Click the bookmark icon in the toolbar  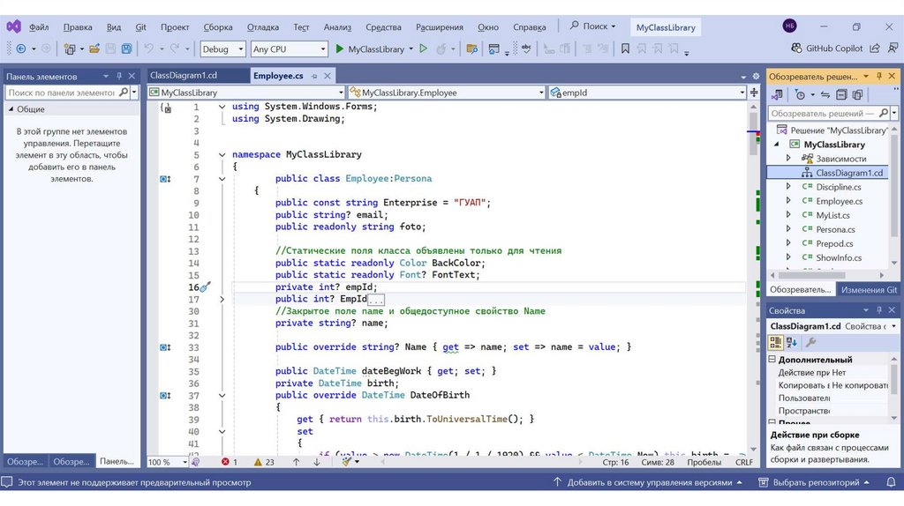pos(625,49)
